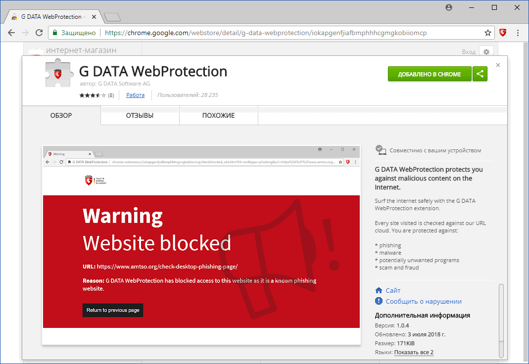
Task: Expand languages with Показать все 2
Action: [414, 352]
